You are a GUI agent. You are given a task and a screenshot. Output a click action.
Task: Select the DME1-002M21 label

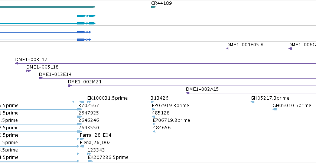coord(85,82)
